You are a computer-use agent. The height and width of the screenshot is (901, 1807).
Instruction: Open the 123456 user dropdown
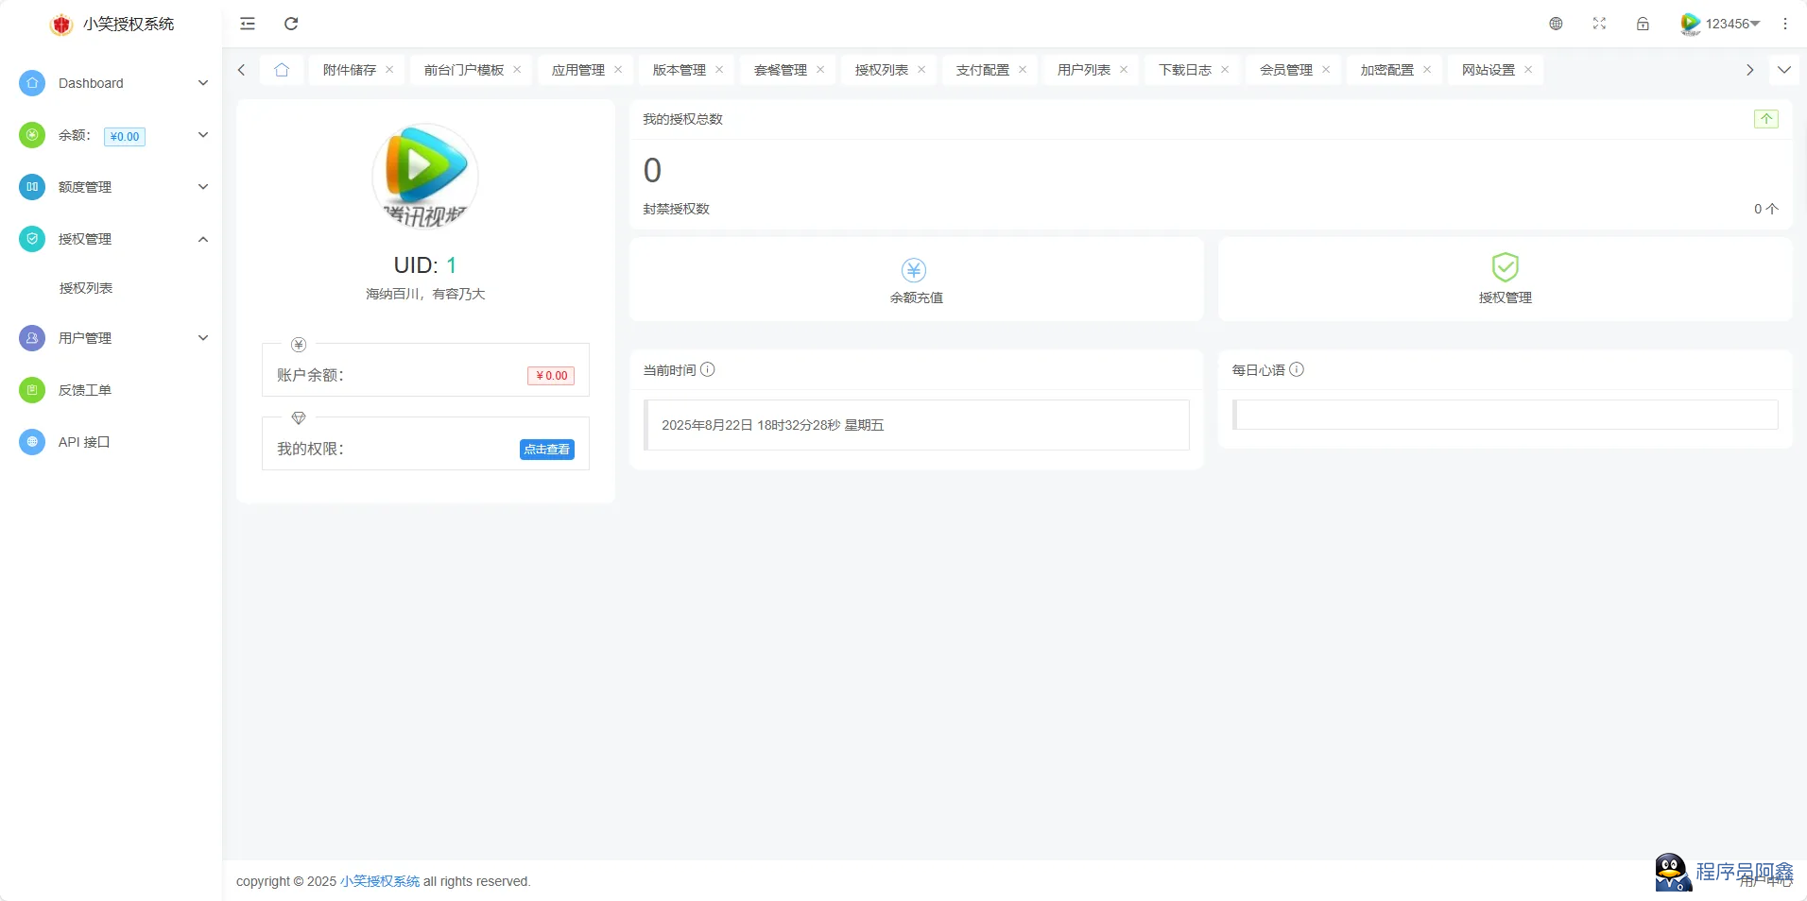coord(1721,24)
